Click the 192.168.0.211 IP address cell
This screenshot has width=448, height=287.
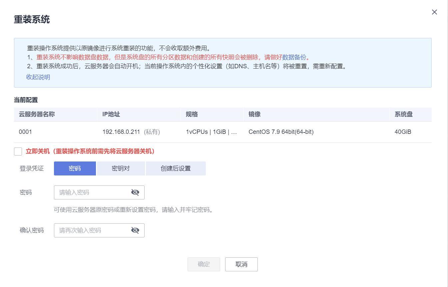tap(121, 132)
